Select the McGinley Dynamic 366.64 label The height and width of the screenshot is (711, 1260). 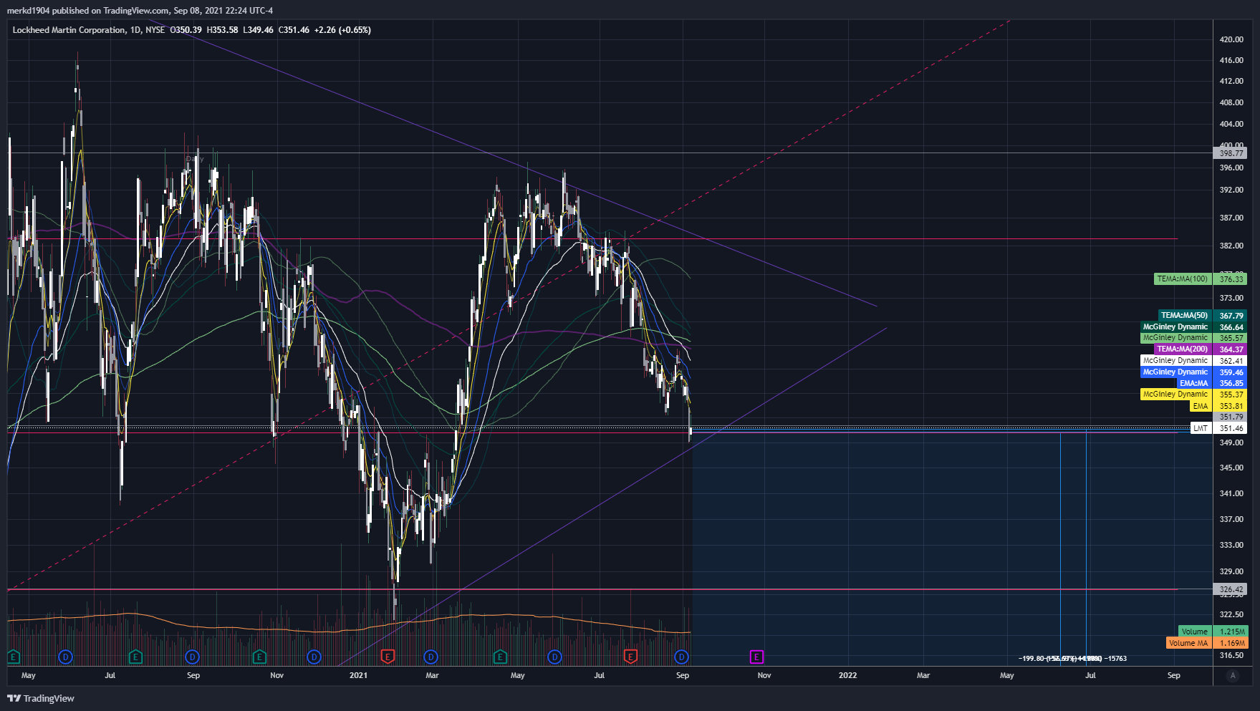(1175, 327)
